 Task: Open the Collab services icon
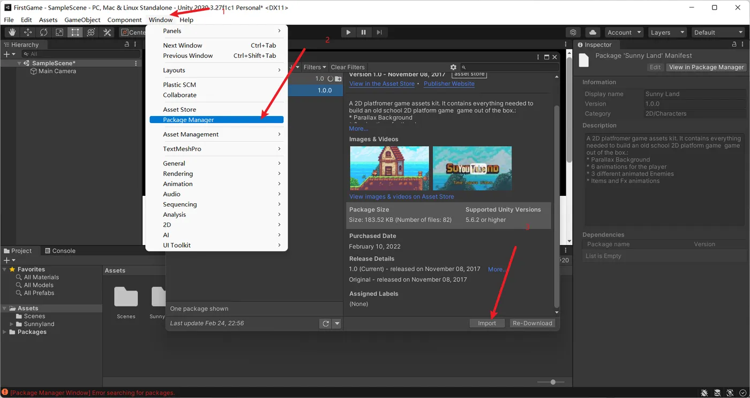pos(573,33)
